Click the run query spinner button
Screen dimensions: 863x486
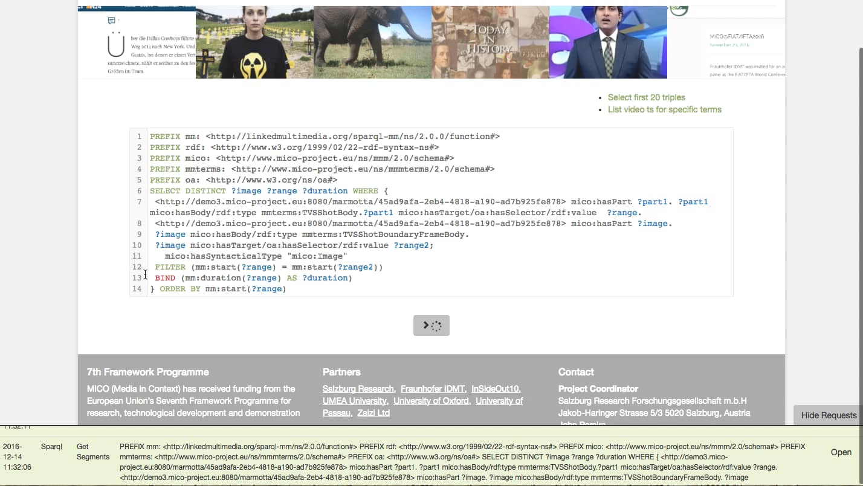pos(431,326)
